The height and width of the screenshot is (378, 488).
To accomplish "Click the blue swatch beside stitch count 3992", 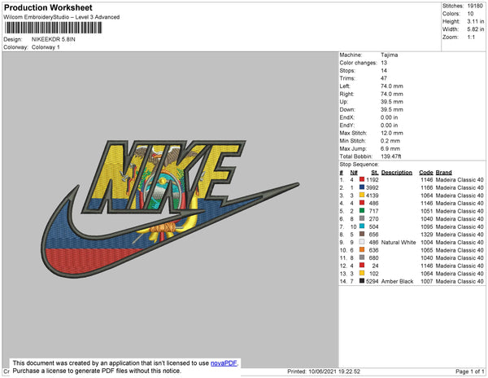I will click(362, 187).
